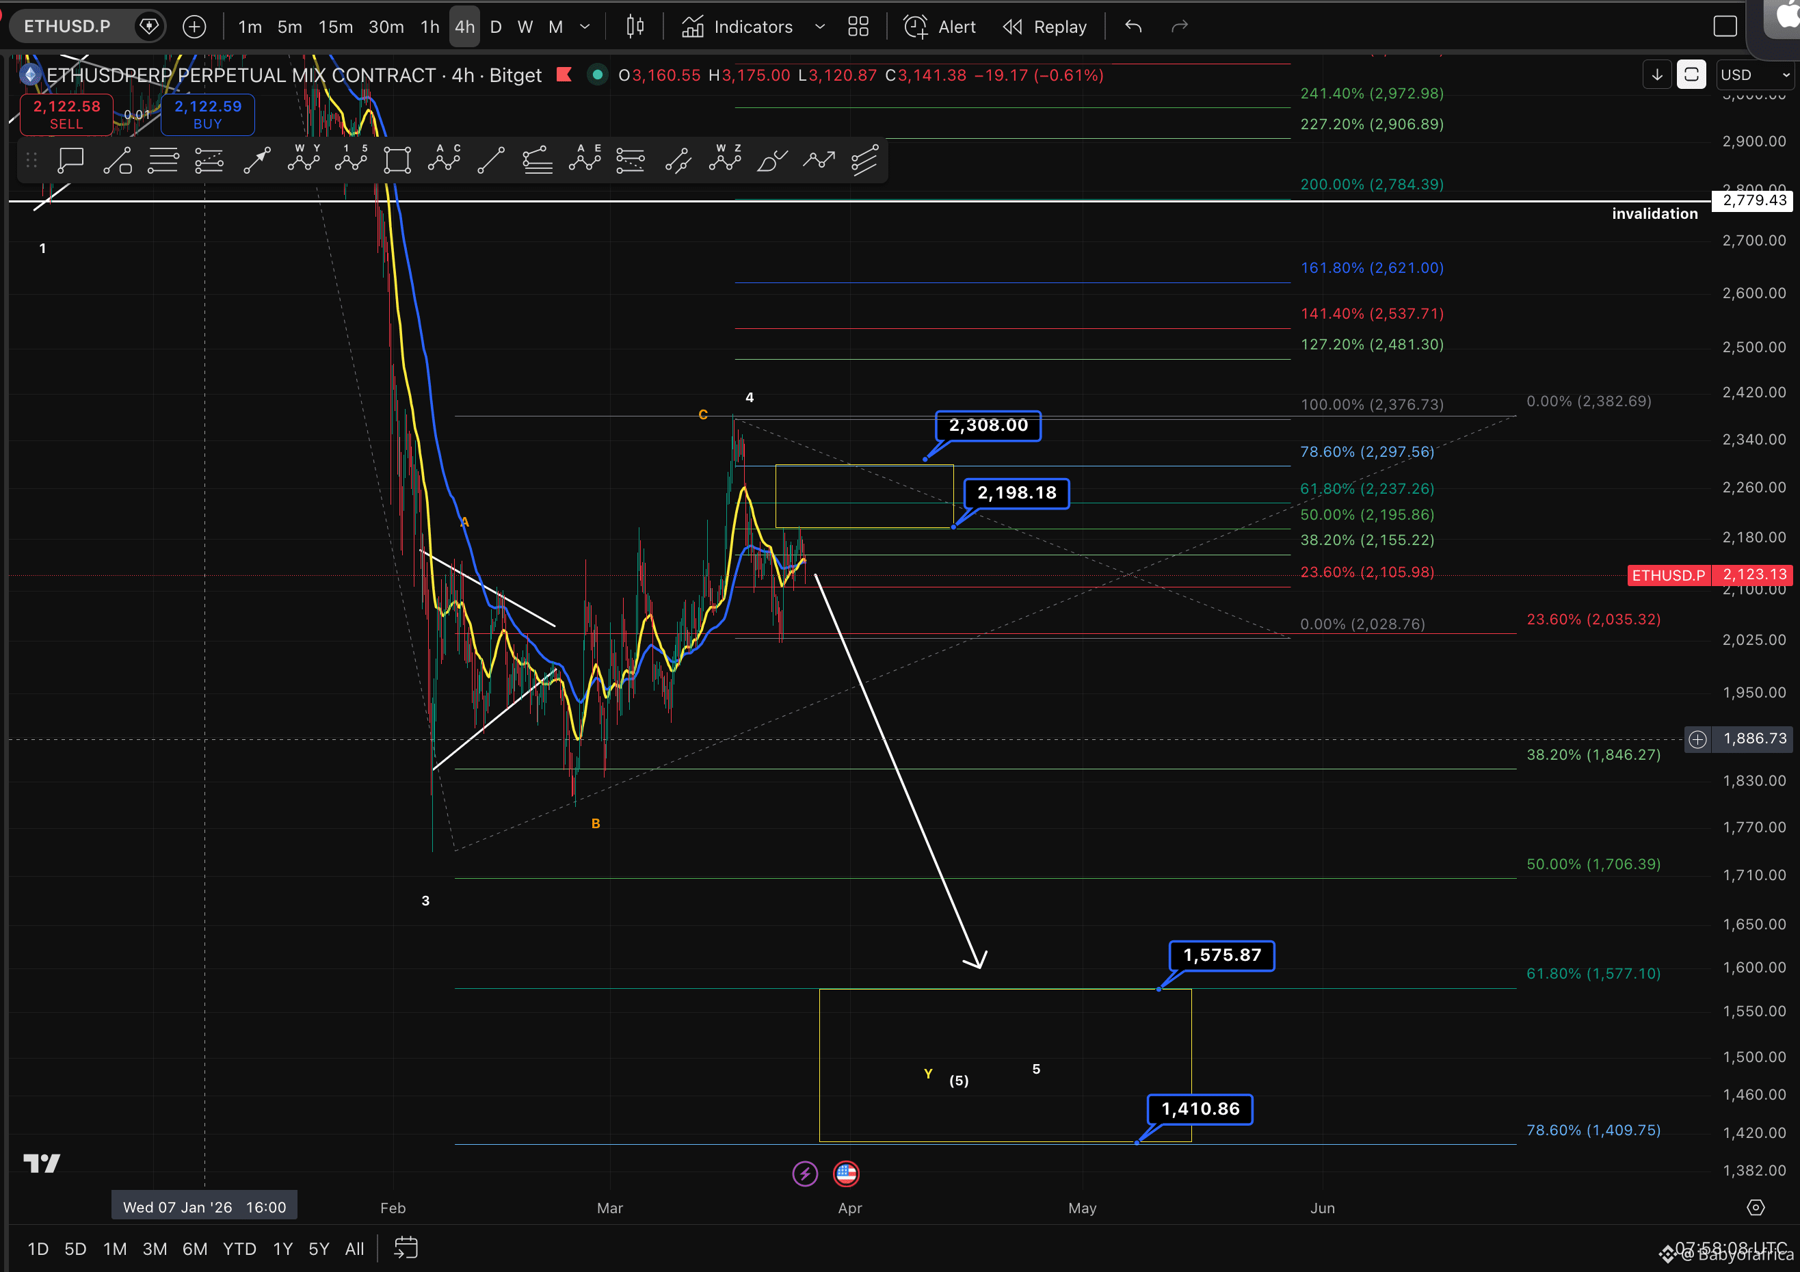This screenshot has width=1800, height=1272.
Task: Click the diamond badge beside ETHUSD.P symbol
Action: [x=148, y=27]
